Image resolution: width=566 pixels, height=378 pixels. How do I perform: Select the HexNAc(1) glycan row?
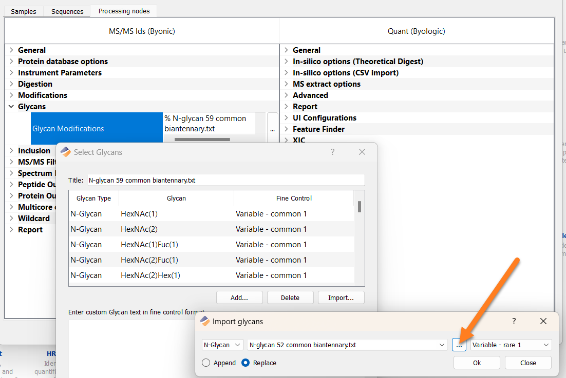point(212,214)
